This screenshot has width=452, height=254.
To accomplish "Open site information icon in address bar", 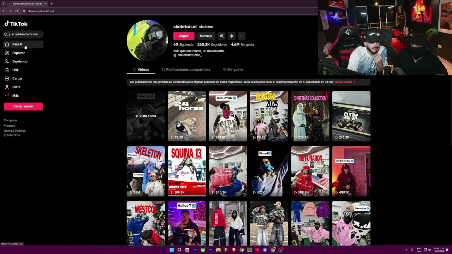I will click(x=24, y=11).
